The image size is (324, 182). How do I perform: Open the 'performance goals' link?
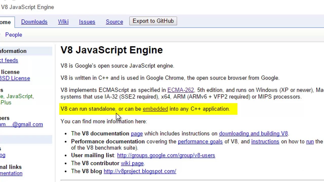(x=200, y=142)
